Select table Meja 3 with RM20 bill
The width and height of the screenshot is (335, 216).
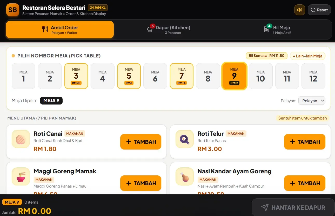(76, 76)
